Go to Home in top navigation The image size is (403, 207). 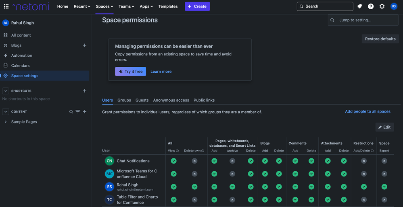click(63, 6)
